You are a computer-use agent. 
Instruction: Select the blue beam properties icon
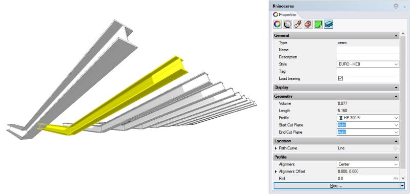point(329,24)
